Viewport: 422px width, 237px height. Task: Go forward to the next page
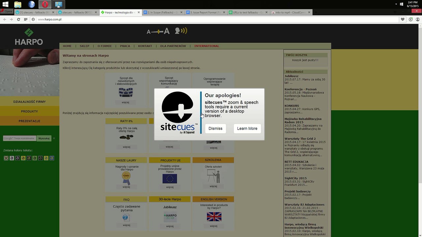[x=11, y=19]
